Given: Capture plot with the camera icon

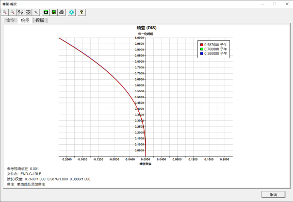Looking at the screenshot, I should (46, 12).
